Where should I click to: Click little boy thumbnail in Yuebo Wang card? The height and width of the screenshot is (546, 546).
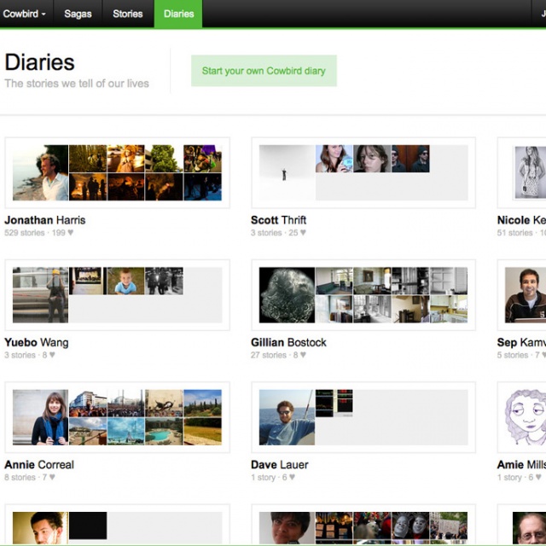click(125, 281)
